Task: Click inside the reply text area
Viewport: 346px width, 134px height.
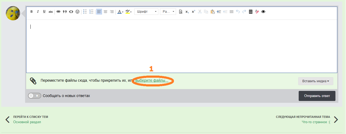Action: click(x=182, y=46)
